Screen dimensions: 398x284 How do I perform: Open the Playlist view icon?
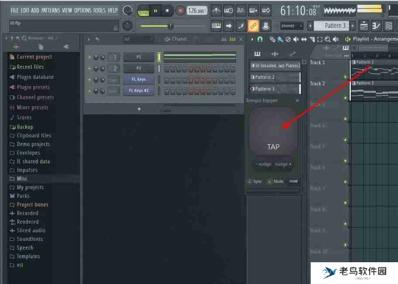364,26
